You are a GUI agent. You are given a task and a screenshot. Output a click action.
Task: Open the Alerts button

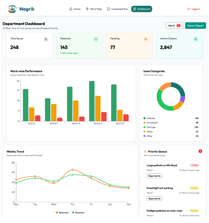[x=174, y=26]
